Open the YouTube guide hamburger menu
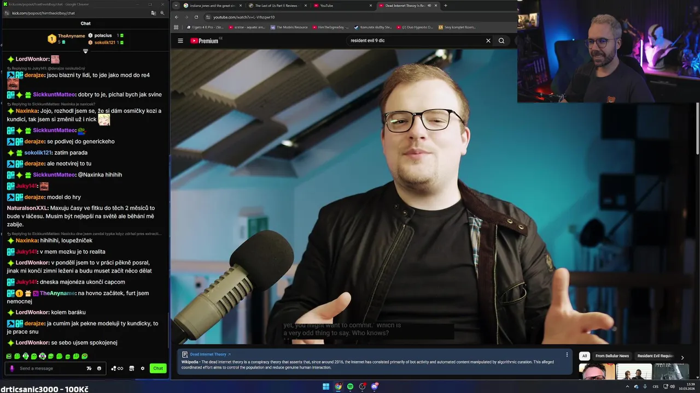 coord(180,40)
